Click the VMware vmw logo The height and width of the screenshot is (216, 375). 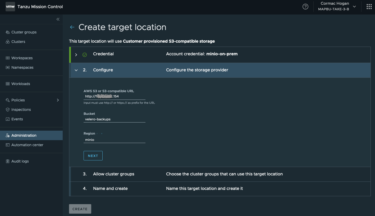pos(10,7)
